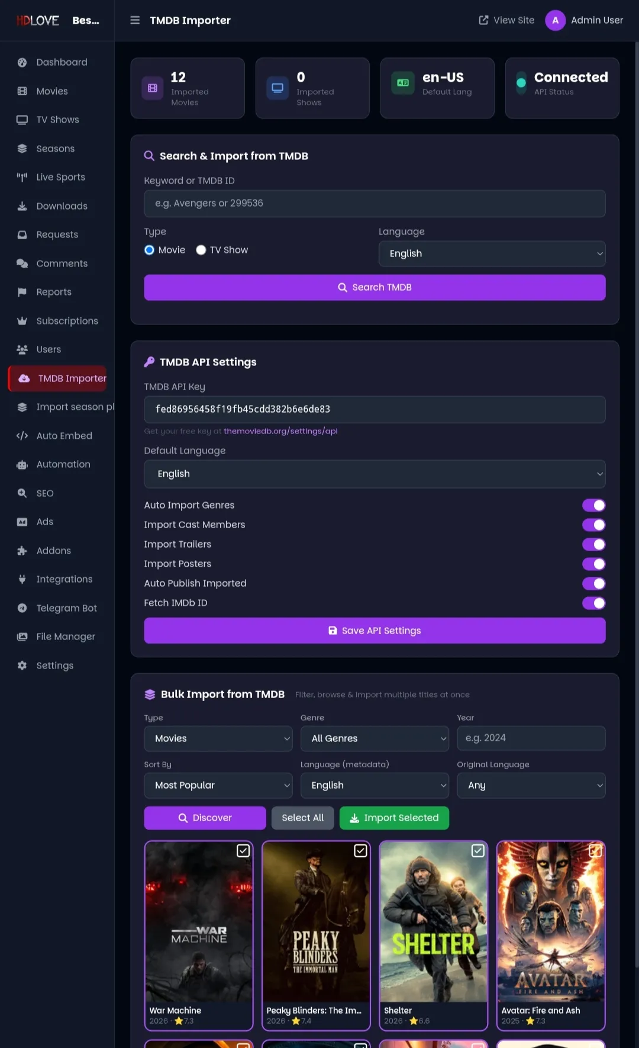
Task: Click the Users group icon
Action: [x=22, y=349]
